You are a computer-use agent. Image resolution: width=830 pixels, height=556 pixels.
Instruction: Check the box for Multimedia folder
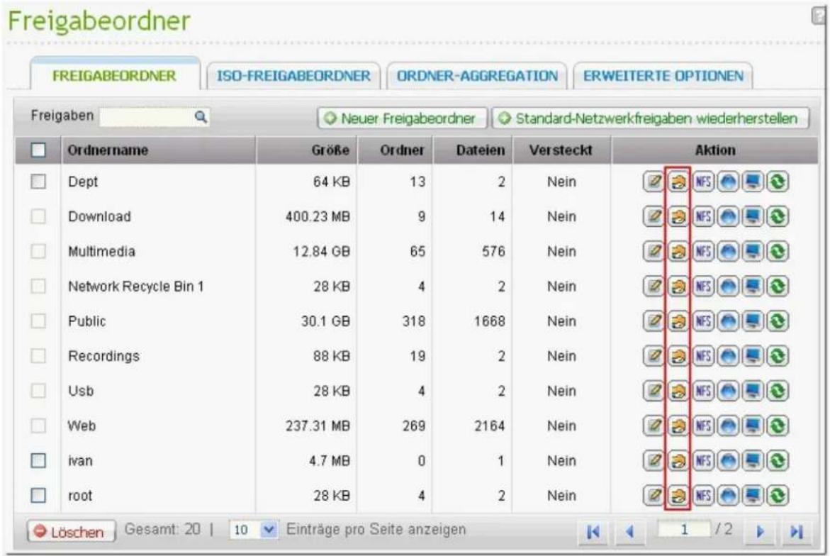pyautogui.click(x=38, y=251)
